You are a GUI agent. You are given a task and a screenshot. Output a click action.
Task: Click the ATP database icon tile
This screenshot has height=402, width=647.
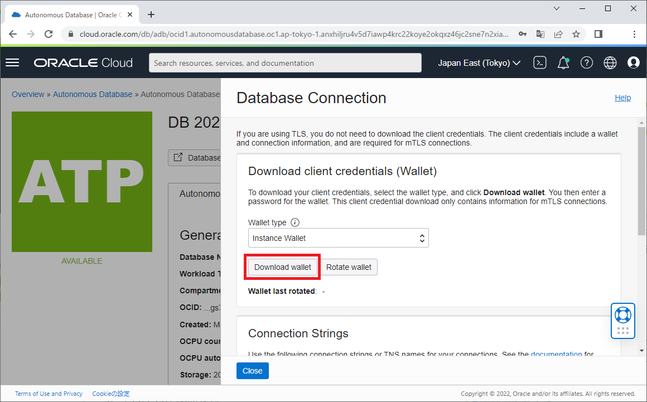click(81, 181)
